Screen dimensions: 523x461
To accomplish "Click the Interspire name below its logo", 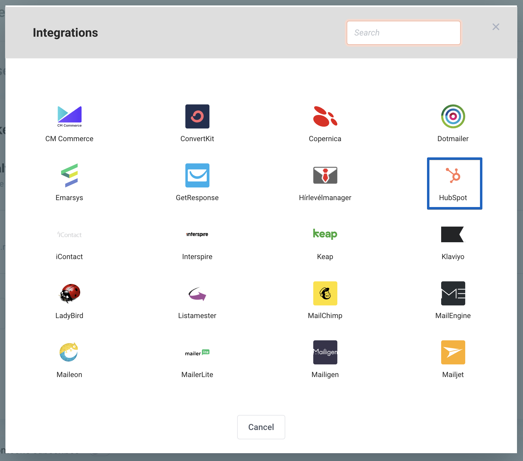I will [x=197, y=257].
